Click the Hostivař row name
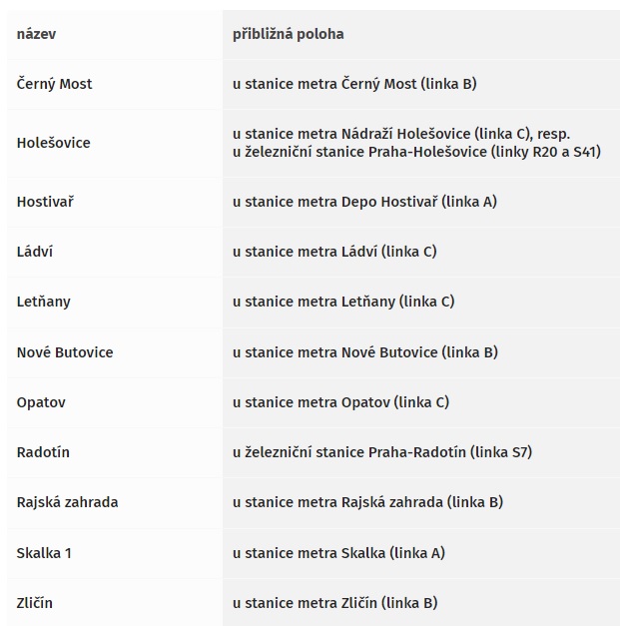620x626 pixels. coord(45,202)
